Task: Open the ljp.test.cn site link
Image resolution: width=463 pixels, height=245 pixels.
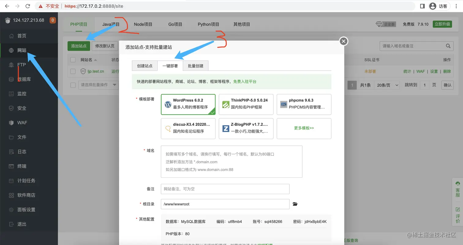Action: tap(96, 71)
